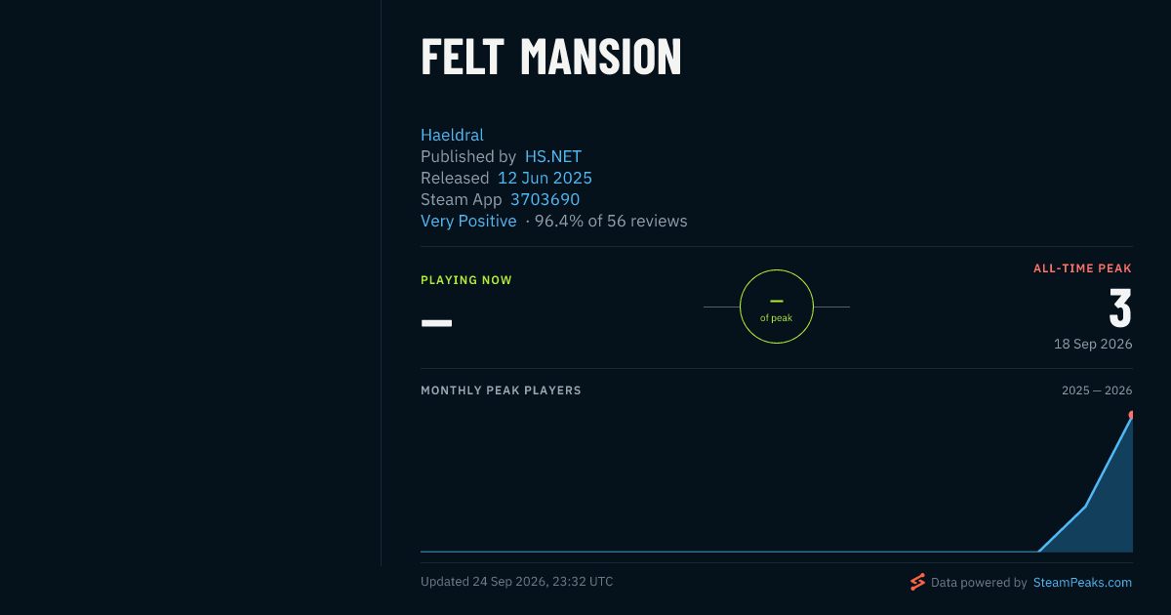Click the Playing Now dash value
Screen dimensions: 1171x615
[436, 321]
